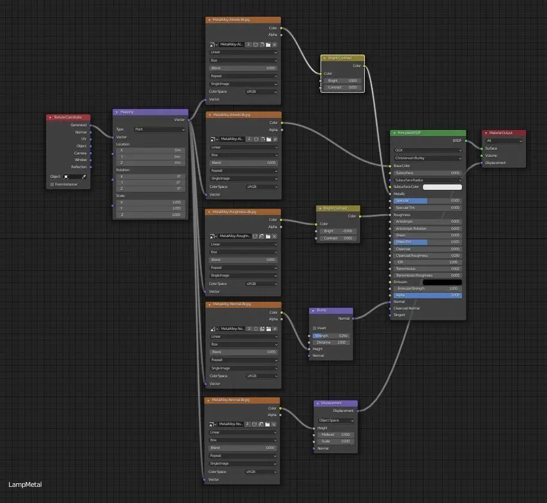Click new image icon in Roughness texture node
The image size is (547, 503).
[262, 237]
